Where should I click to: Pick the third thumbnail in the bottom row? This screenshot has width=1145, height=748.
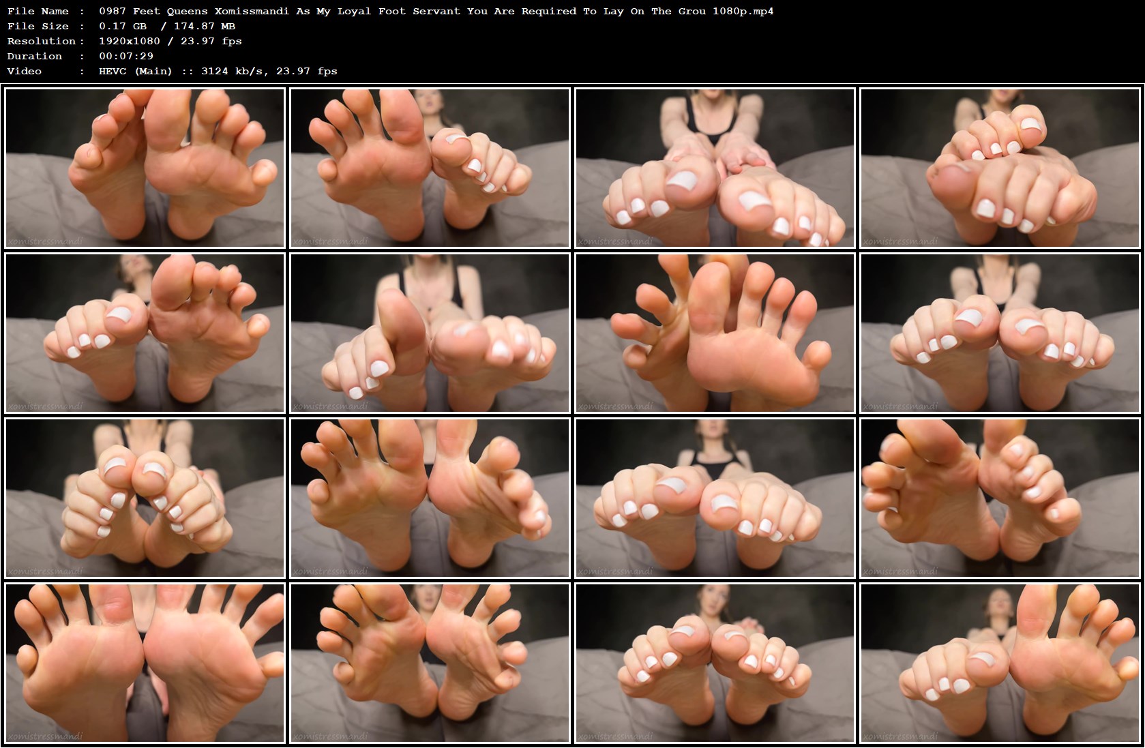[715, 663]
